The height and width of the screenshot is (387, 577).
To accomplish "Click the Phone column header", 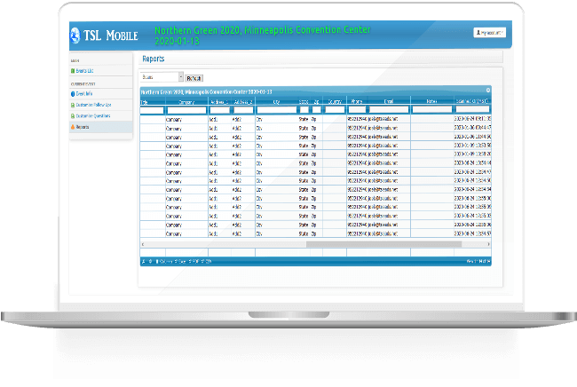I will pos(356,102).
